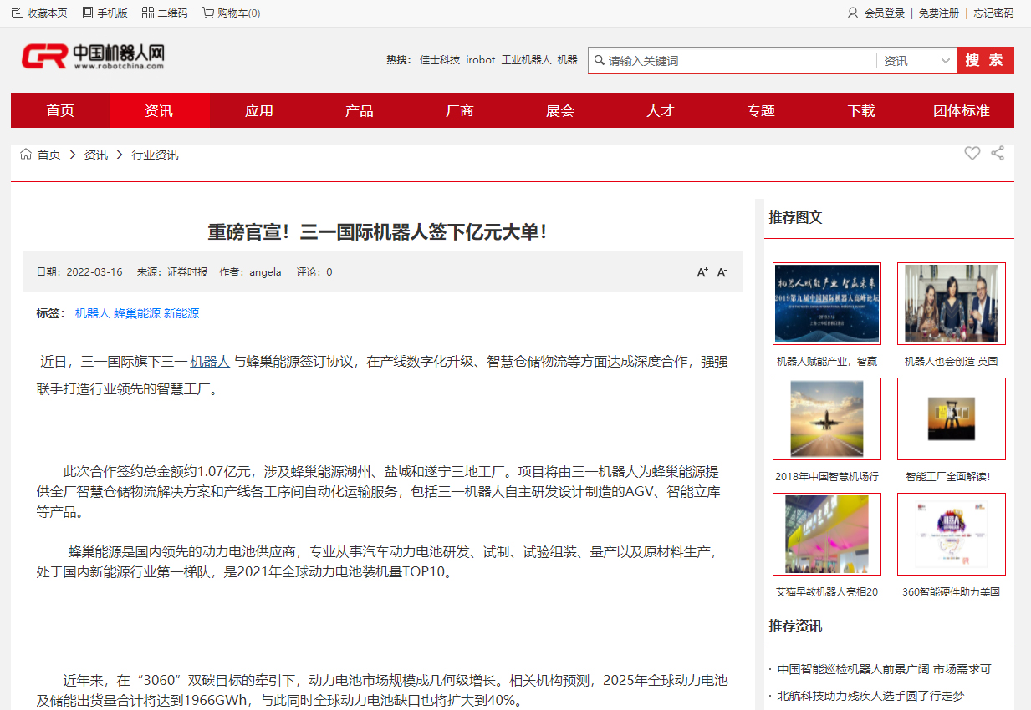Viewport: 1031px width, 710px height.
Task: Click hot search term irobot
Action: pyautogui.click(x=481, y=60)
